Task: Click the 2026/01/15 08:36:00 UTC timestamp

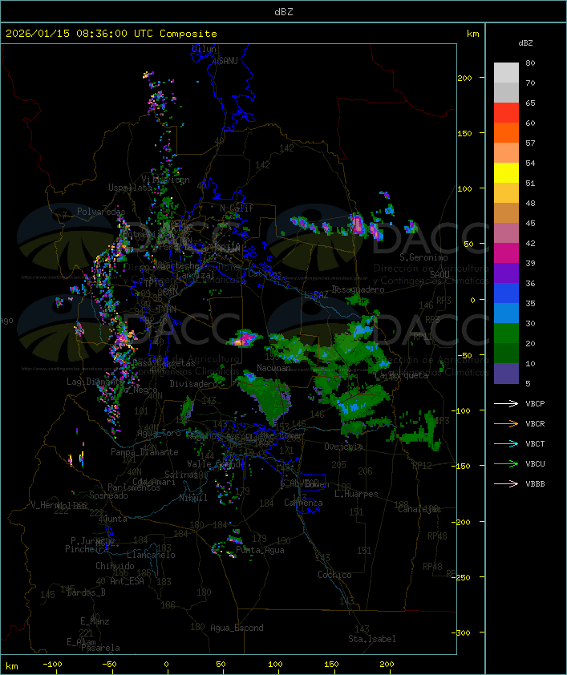Action: (x=111, y=34)
